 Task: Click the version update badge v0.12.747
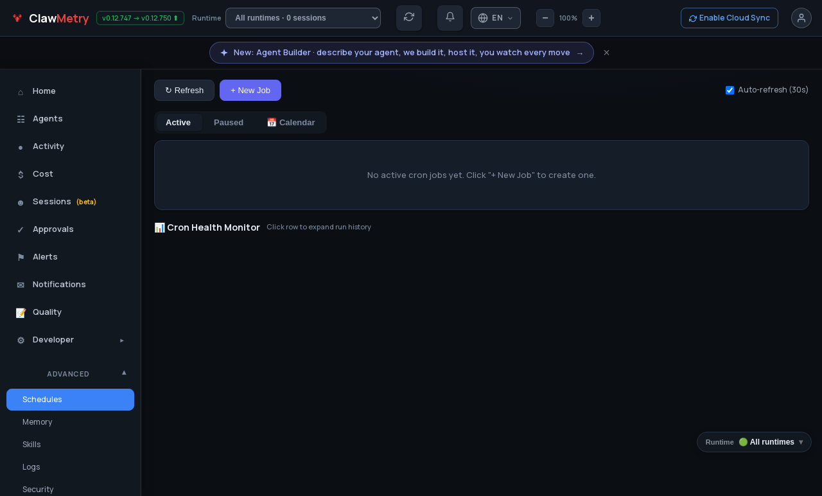tap(140, 18)
